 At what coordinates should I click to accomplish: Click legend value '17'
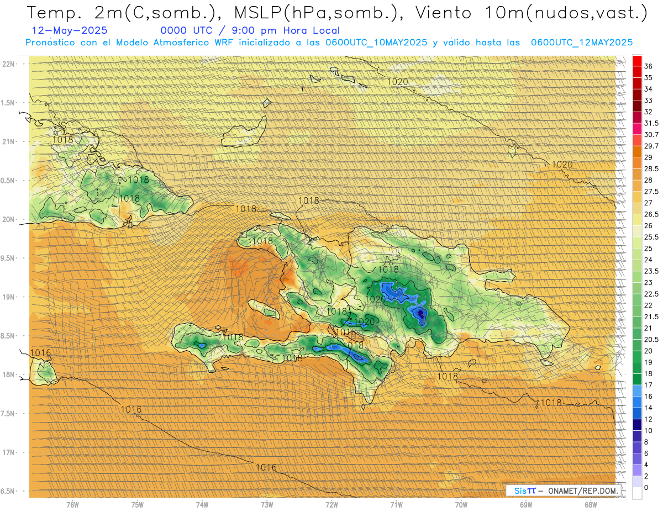[649, 384]
